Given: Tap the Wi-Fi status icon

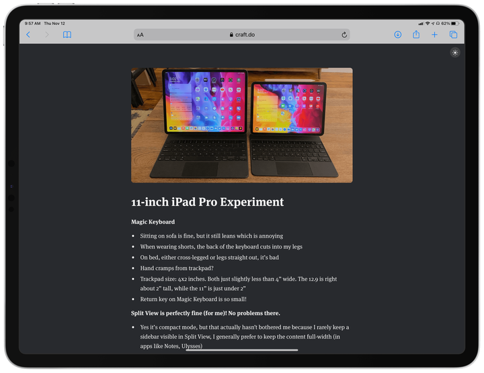Looking at the screenshot, I should pyautogui.click(x=428, y=24).
